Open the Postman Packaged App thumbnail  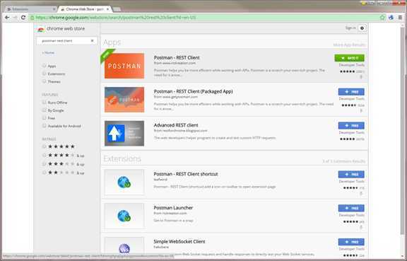point(124,100)
